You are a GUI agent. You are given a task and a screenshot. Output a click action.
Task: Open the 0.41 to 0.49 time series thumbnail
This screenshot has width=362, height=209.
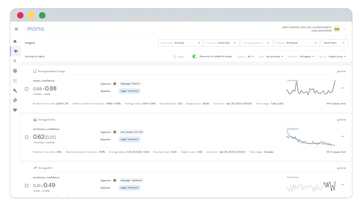coord(311,185)
